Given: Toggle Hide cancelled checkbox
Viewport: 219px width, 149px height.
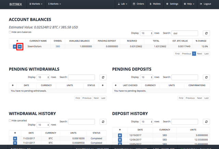Looking at the screenshot, I should pos(10,121).
